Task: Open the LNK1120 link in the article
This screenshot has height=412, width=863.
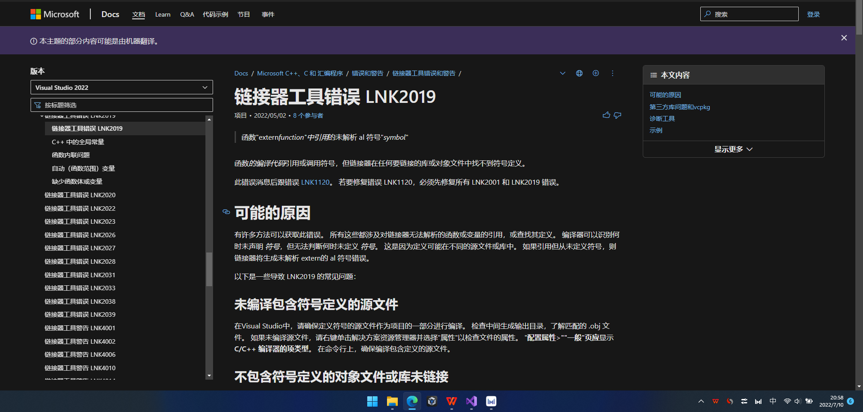Action: pyautogui.click(x=315, y=182)
